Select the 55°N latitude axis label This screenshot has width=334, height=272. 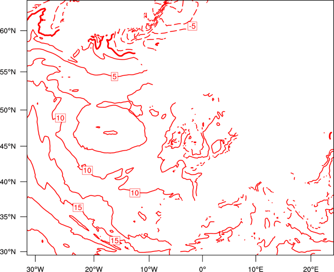coord(8,72)
